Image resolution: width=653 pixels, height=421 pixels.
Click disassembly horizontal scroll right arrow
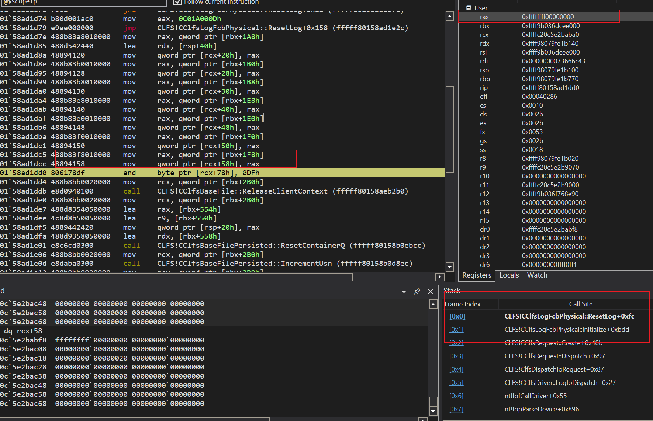click(x=439, y=277)
